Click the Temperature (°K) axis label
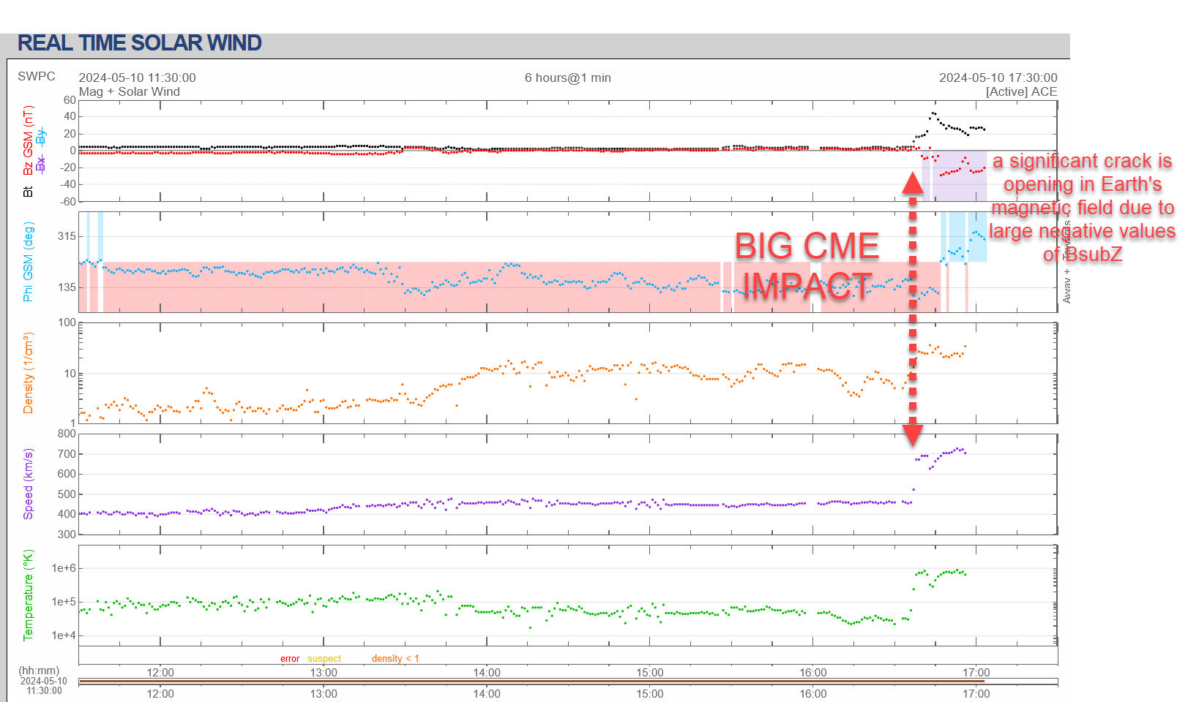1188x702 pixels. click(x=29, y=595)
